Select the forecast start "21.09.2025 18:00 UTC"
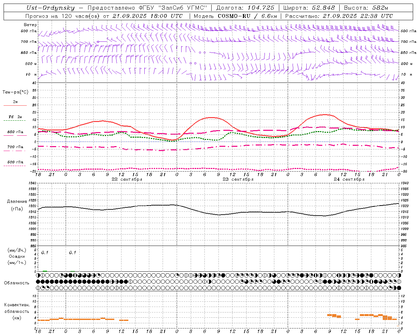The width and height of the screenshot is (418, 334). pos(148,16)
